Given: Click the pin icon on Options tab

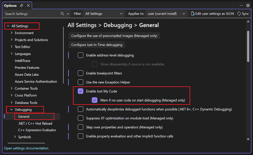Looking at the screenshot, I should pos(22,6).
